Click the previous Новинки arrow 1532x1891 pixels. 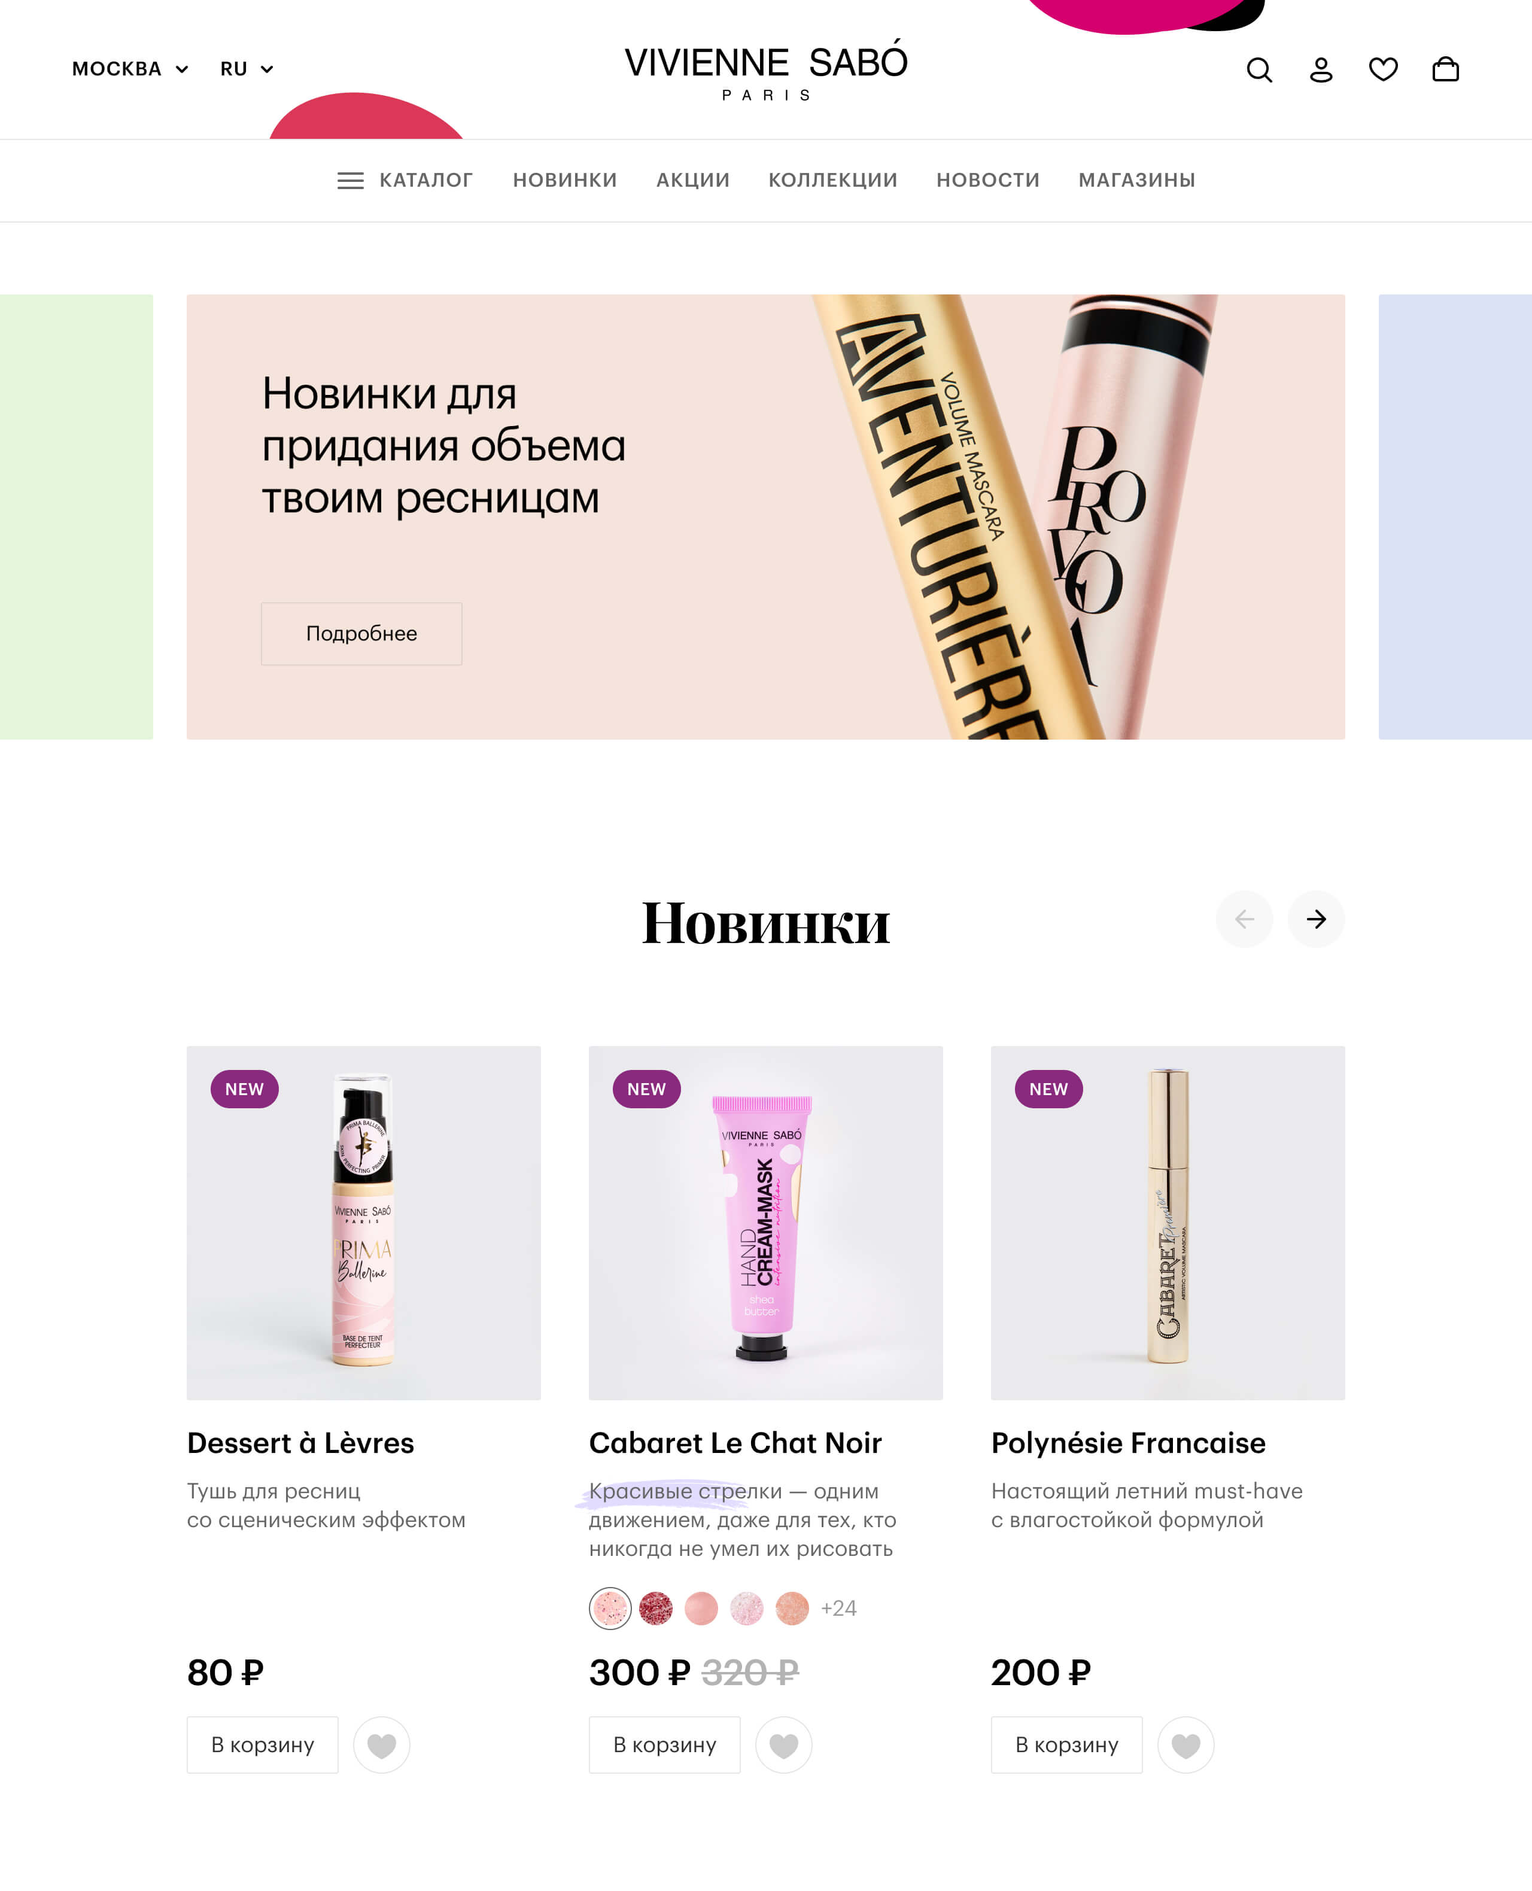[1244, 920]
